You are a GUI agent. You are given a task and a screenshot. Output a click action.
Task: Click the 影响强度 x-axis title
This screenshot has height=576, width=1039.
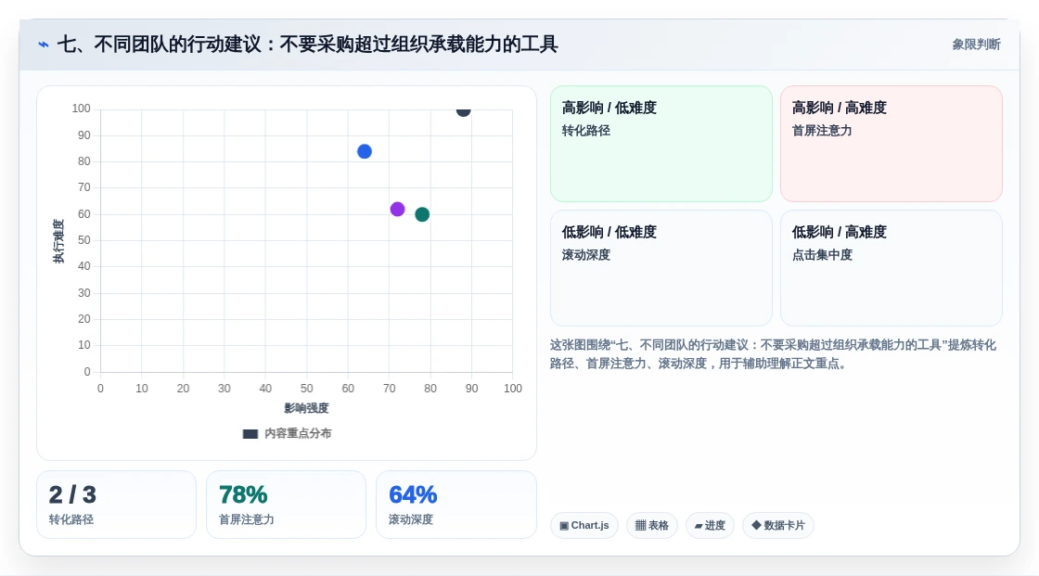(x=306, y=408)
